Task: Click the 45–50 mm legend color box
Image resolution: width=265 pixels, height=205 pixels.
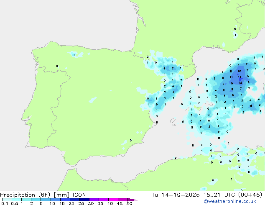Action: [x=123, y=200]
